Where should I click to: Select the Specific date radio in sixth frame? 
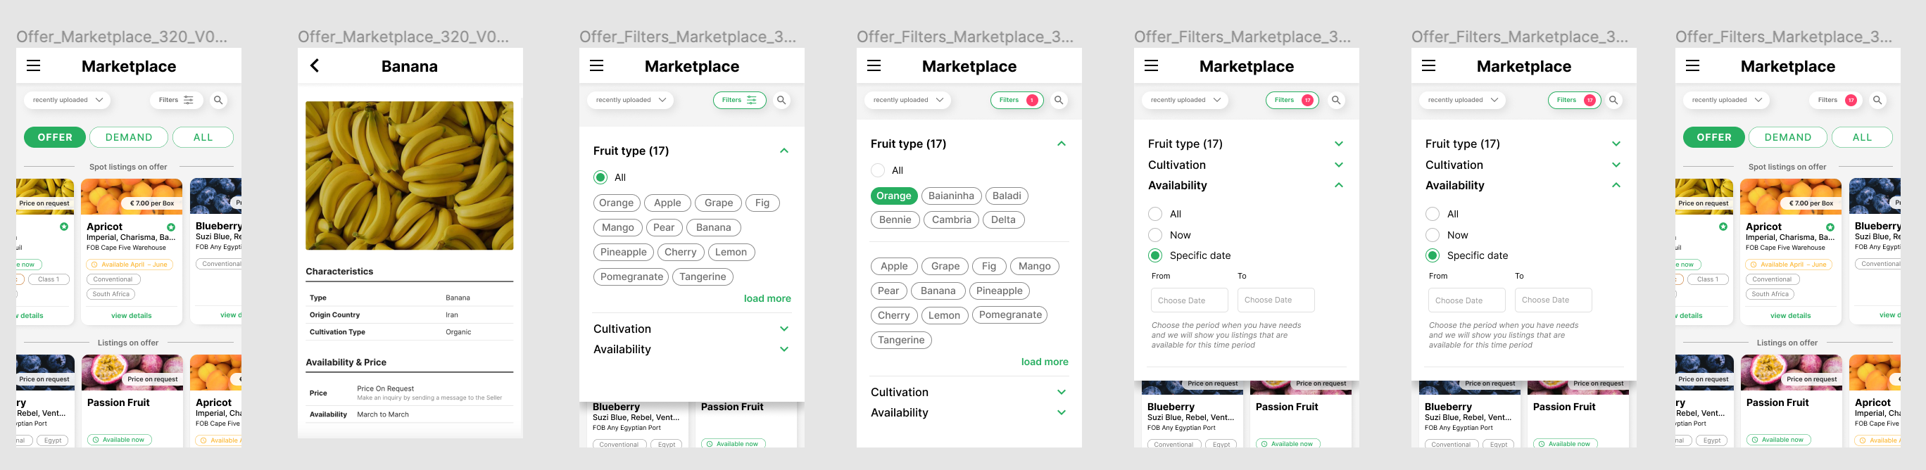[1433, 255]
